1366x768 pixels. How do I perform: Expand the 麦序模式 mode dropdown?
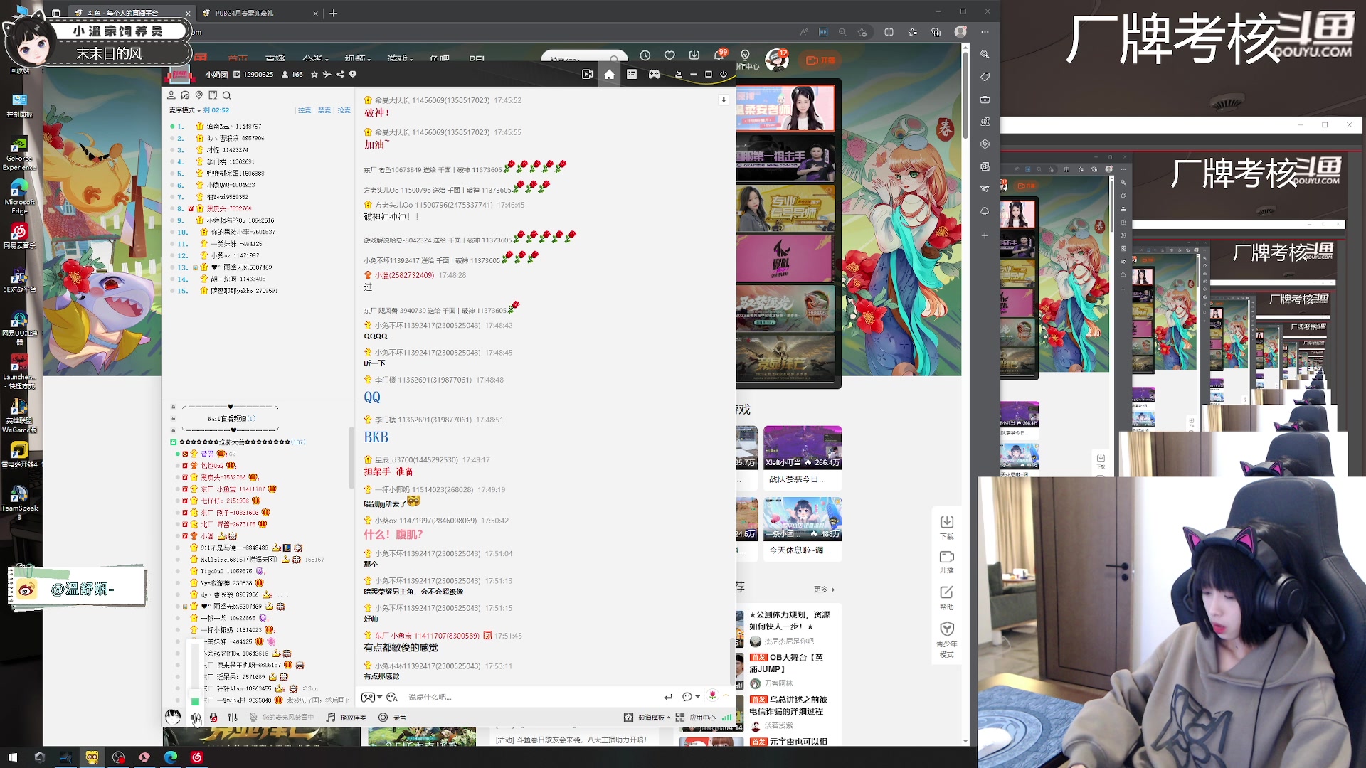184,110
